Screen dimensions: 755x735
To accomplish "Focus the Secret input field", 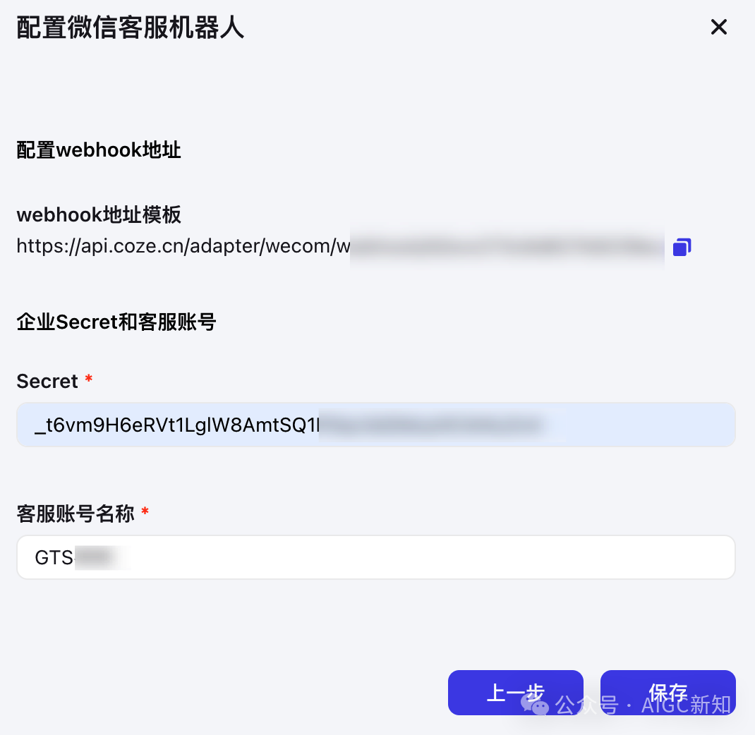I will [376, 425].
